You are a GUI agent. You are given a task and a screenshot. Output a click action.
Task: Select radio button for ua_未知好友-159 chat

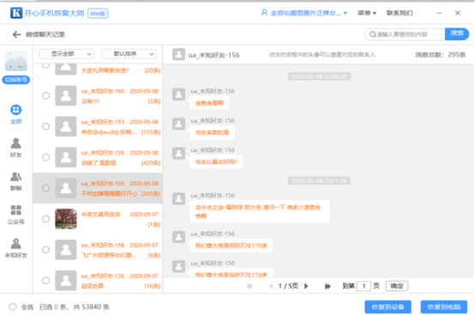point(45,157)
